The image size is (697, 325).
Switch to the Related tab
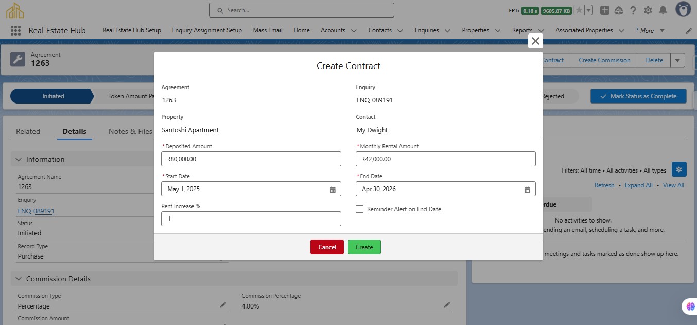pyautogui.click(x=28, y=131)
